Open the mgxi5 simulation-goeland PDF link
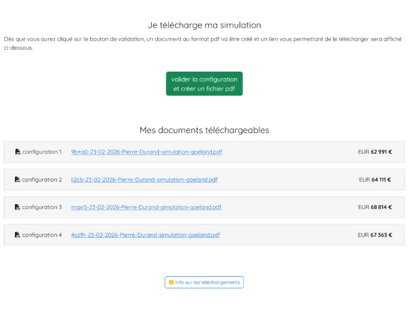 [146, 207]
